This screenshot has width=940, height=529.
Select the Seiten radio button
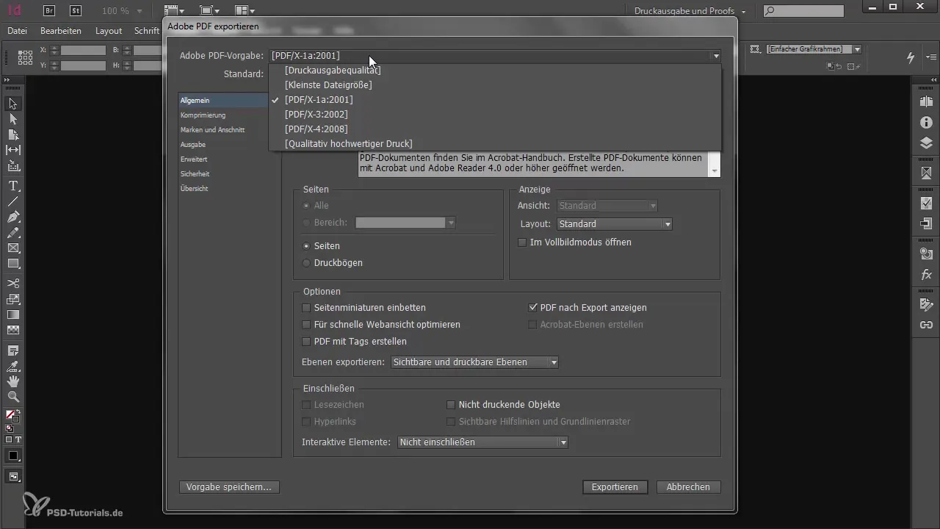(307, 246)
